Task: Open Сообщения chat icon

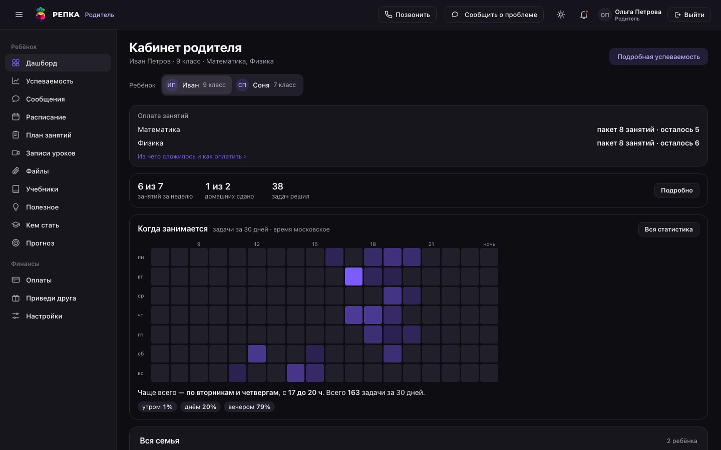Action: pyautogui.click(x=16, y=99)
